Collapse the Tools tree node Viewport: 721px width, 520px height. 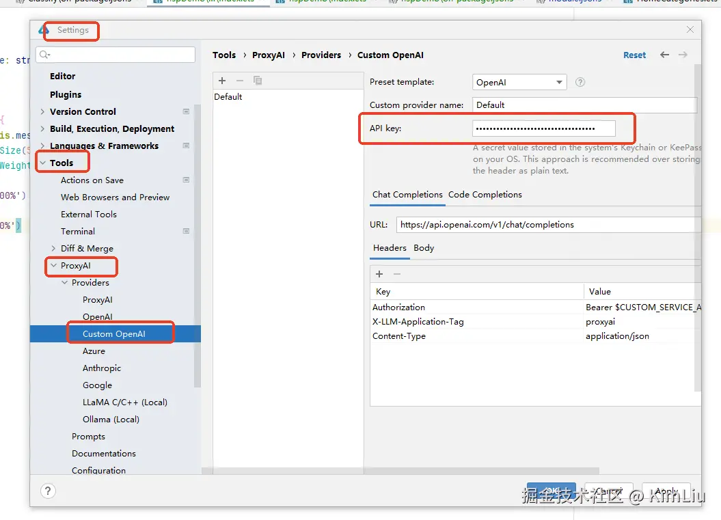42,163
